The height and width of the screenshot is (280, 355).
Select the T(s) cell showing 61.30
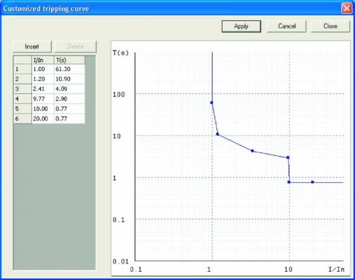(x=69, y=69)
